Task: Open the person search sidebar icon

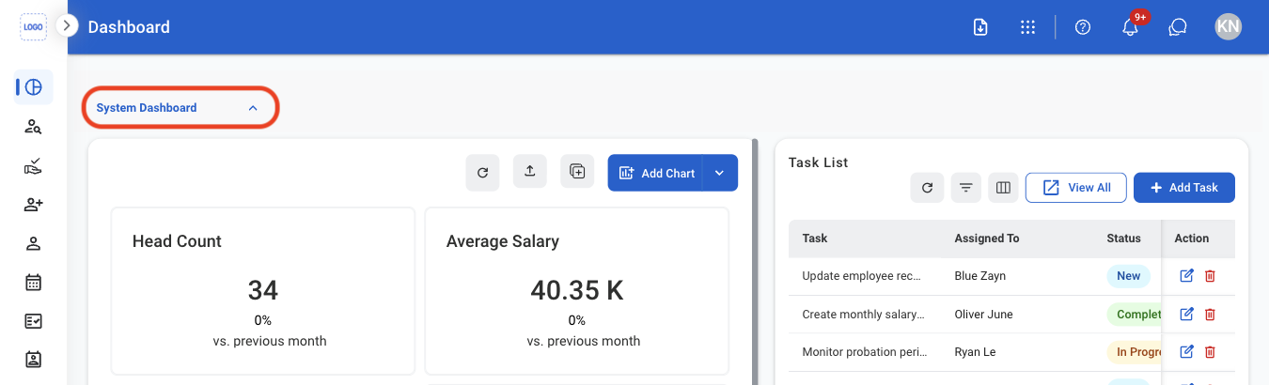Action: 34,127
